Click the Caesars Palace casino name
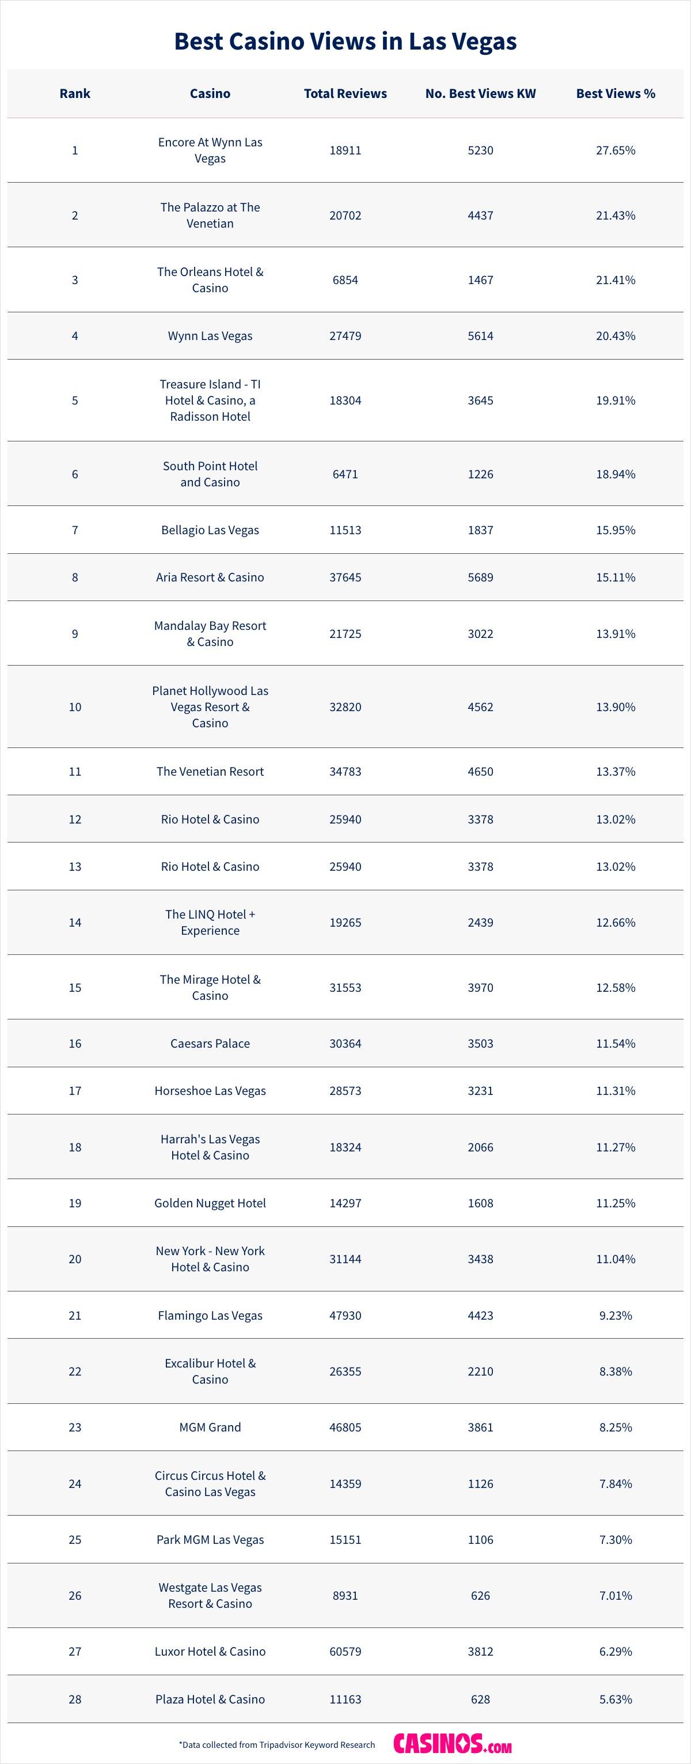 click(210, 1044)
